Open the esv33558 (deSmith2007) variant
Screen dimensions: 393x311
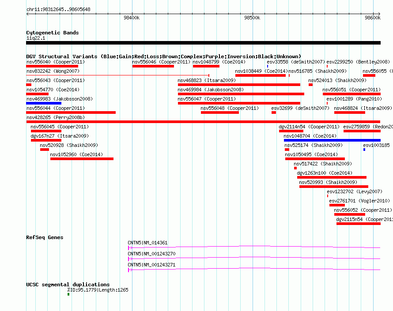[296, 62]
